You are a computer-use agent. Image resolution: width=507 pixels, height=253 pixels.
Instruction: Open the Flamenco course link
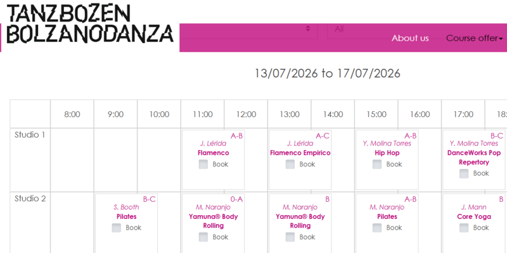point(213,153)
